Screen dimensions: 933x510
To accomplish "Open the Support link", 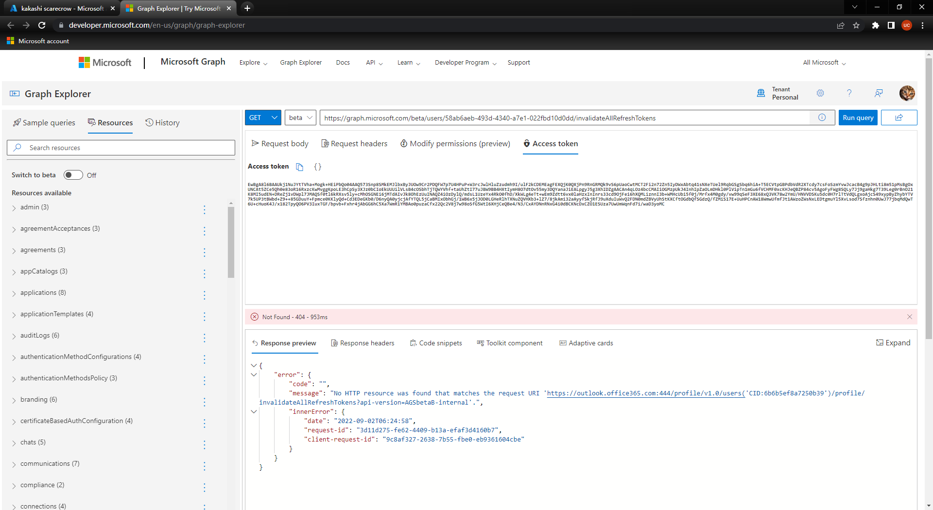I will tap(518, 63).
